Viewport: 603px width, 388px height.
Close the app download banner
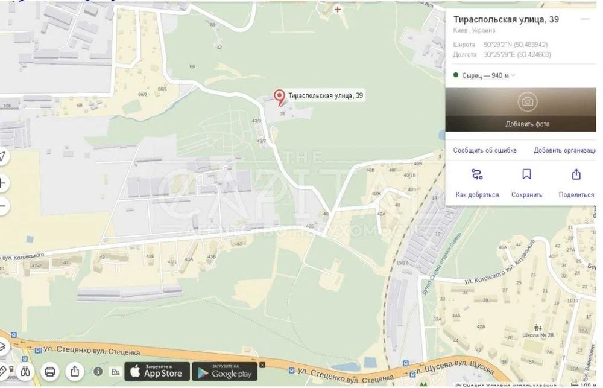pyautogui.click(x=262, y=365)
